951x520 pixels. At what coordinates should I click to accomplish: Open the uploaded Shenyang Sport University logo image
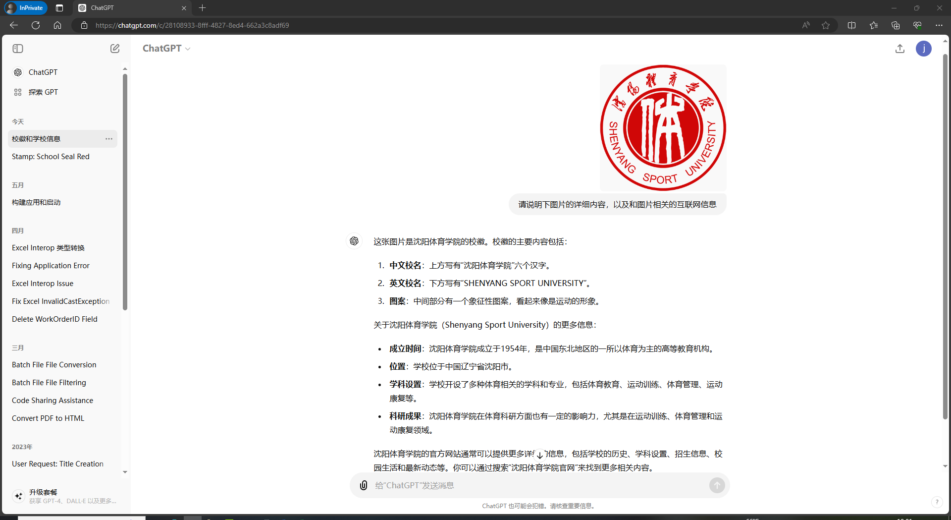pos(663,128)
